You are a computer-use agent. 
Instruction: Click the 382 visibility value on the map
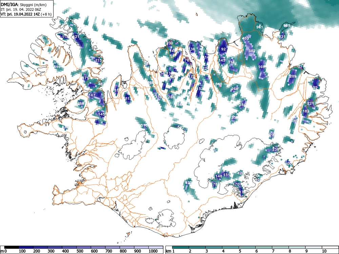click(252, 51)
